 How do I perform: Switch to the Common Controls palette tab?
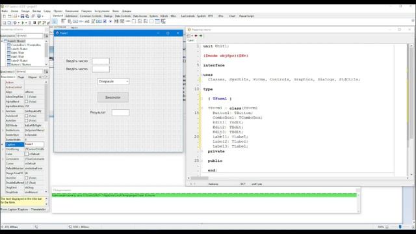[90, 16]
